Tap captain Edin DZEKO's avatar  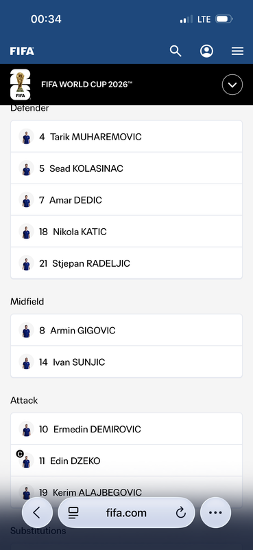26,461
